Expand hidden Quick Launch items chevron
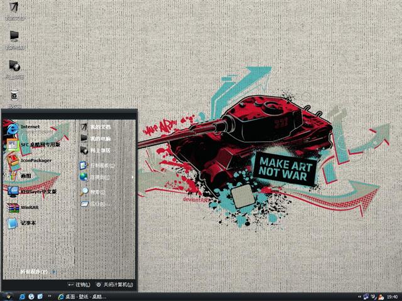 [50, 297]
